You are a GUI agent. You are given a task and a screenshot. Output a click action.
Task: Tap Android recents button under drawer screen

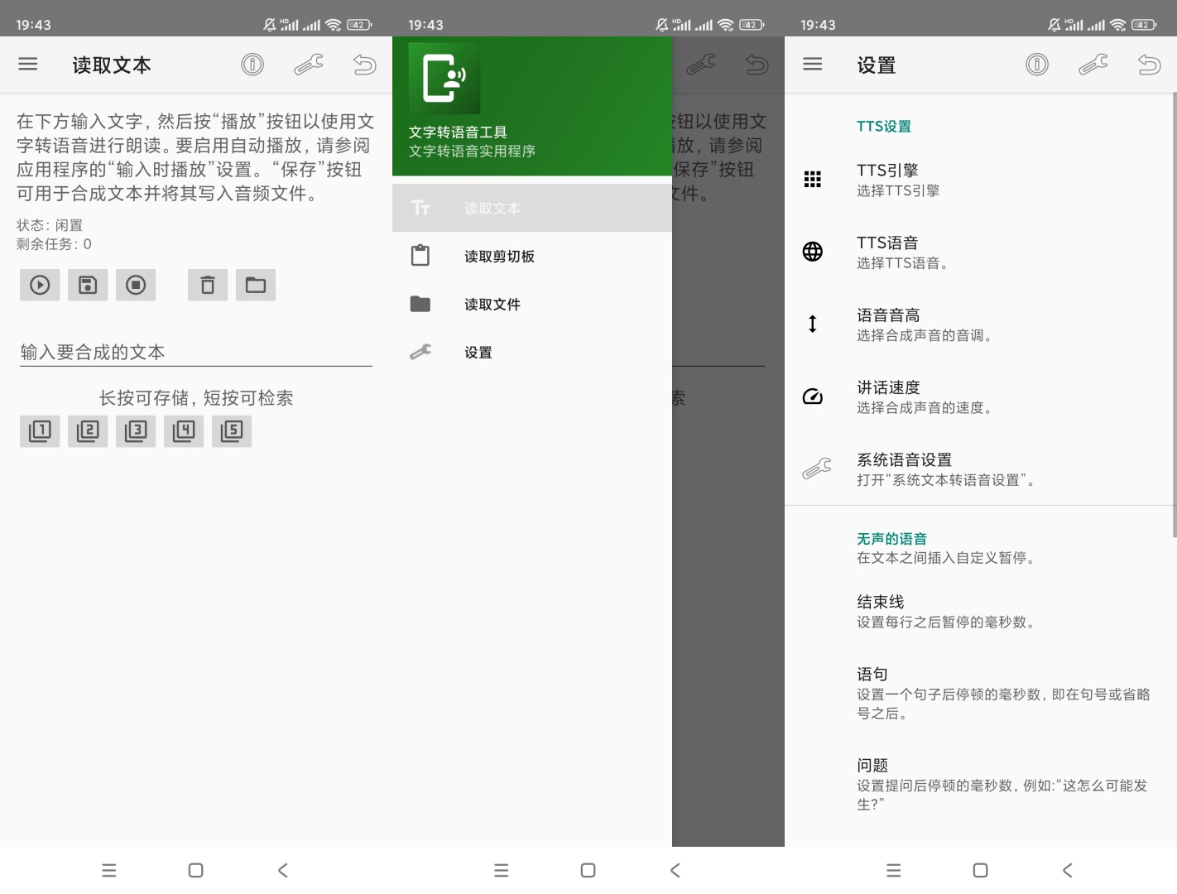(x=501, y=870)
